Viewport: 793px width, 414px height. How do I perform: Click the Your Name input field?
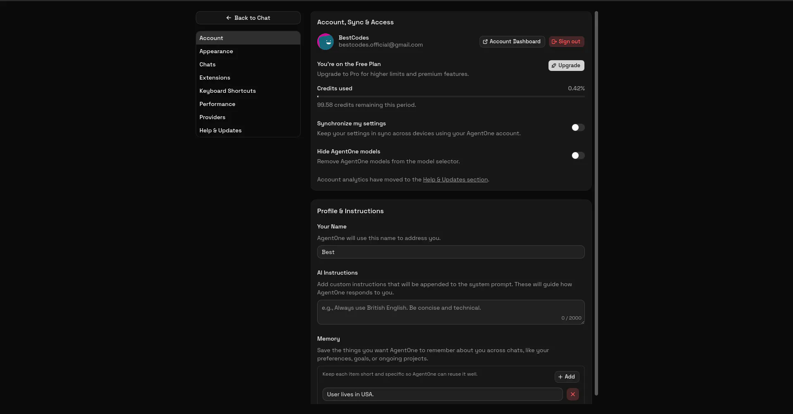(451, 252)
